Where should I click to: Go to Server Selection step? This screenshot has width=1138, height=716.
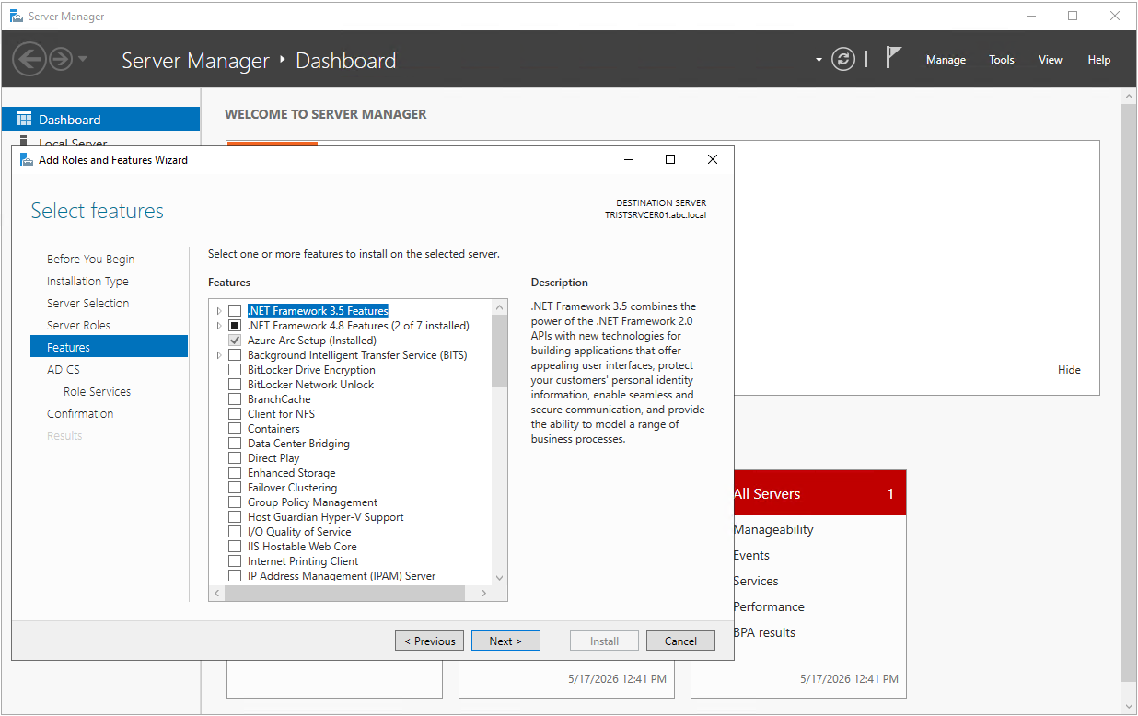pyautogui.click(x=88, y=304)
